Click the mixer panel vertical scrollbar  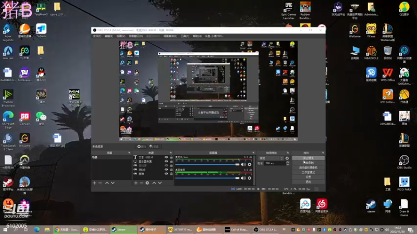[254, 170]
